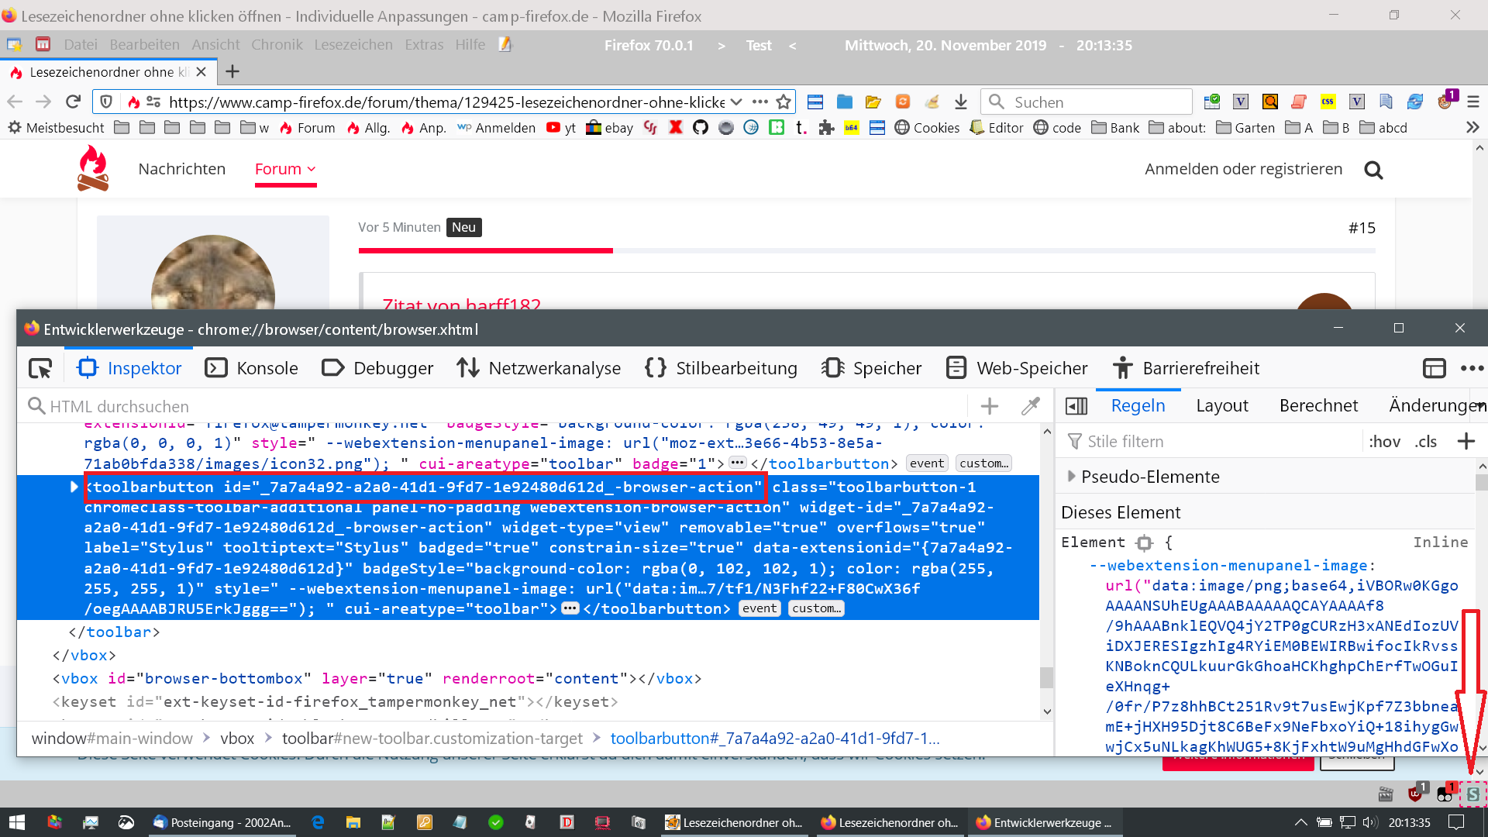Click the reload page button
The width and height of the screenshot is (1488, 837).
coord(73,102)
